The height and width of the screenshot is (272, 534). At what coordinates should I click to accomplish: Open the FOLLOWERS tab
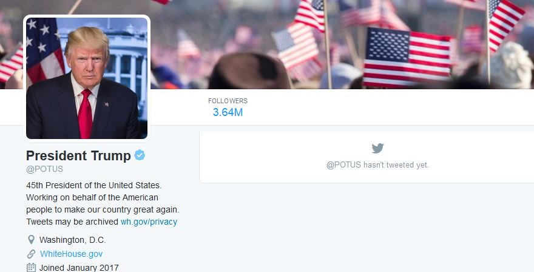tap(228, 107)
